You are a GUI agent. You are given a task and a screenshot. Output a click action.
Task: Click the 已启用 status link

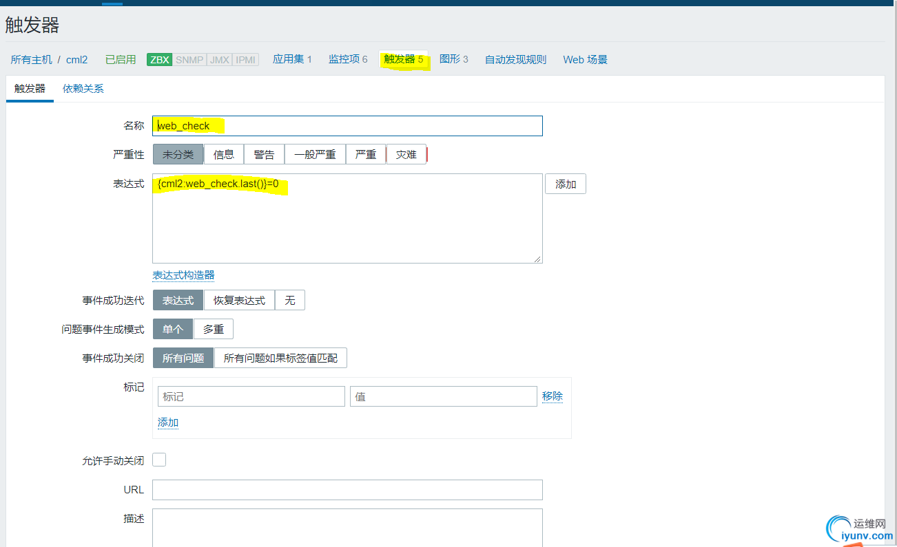click(121, 60)
